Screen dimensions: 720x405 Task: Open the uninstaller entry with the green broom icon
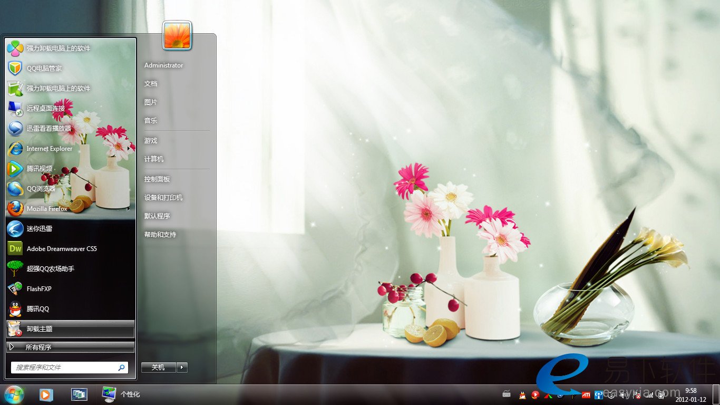tap(71, 89)
